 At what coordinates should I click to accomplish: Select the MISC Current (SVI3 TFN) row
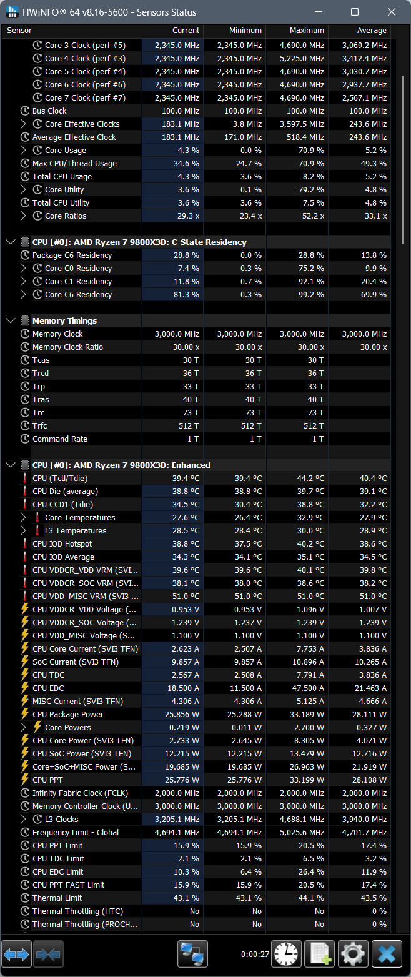(196, 701)
